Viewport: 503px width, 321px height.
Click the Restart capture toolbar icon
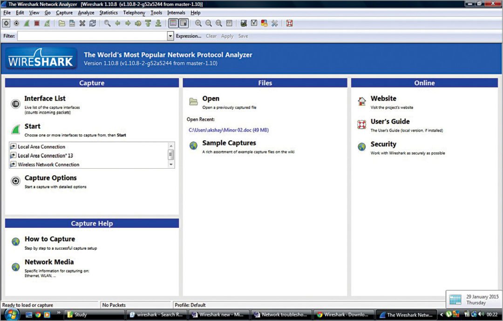coord(48,23)
